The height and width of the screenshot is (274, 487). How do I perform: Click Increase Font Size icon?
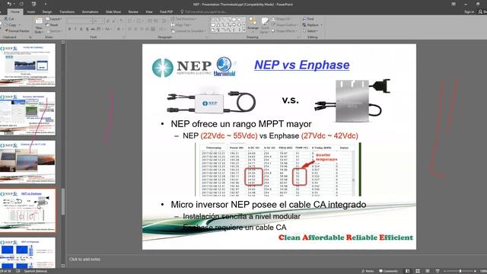pos(108,21)
